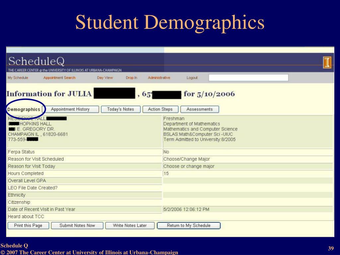Image resolution: width=340 pixels, height=255 pixels.
Task: Select the 'Choose/Change Major' value
Action: (x=187, y=159)
